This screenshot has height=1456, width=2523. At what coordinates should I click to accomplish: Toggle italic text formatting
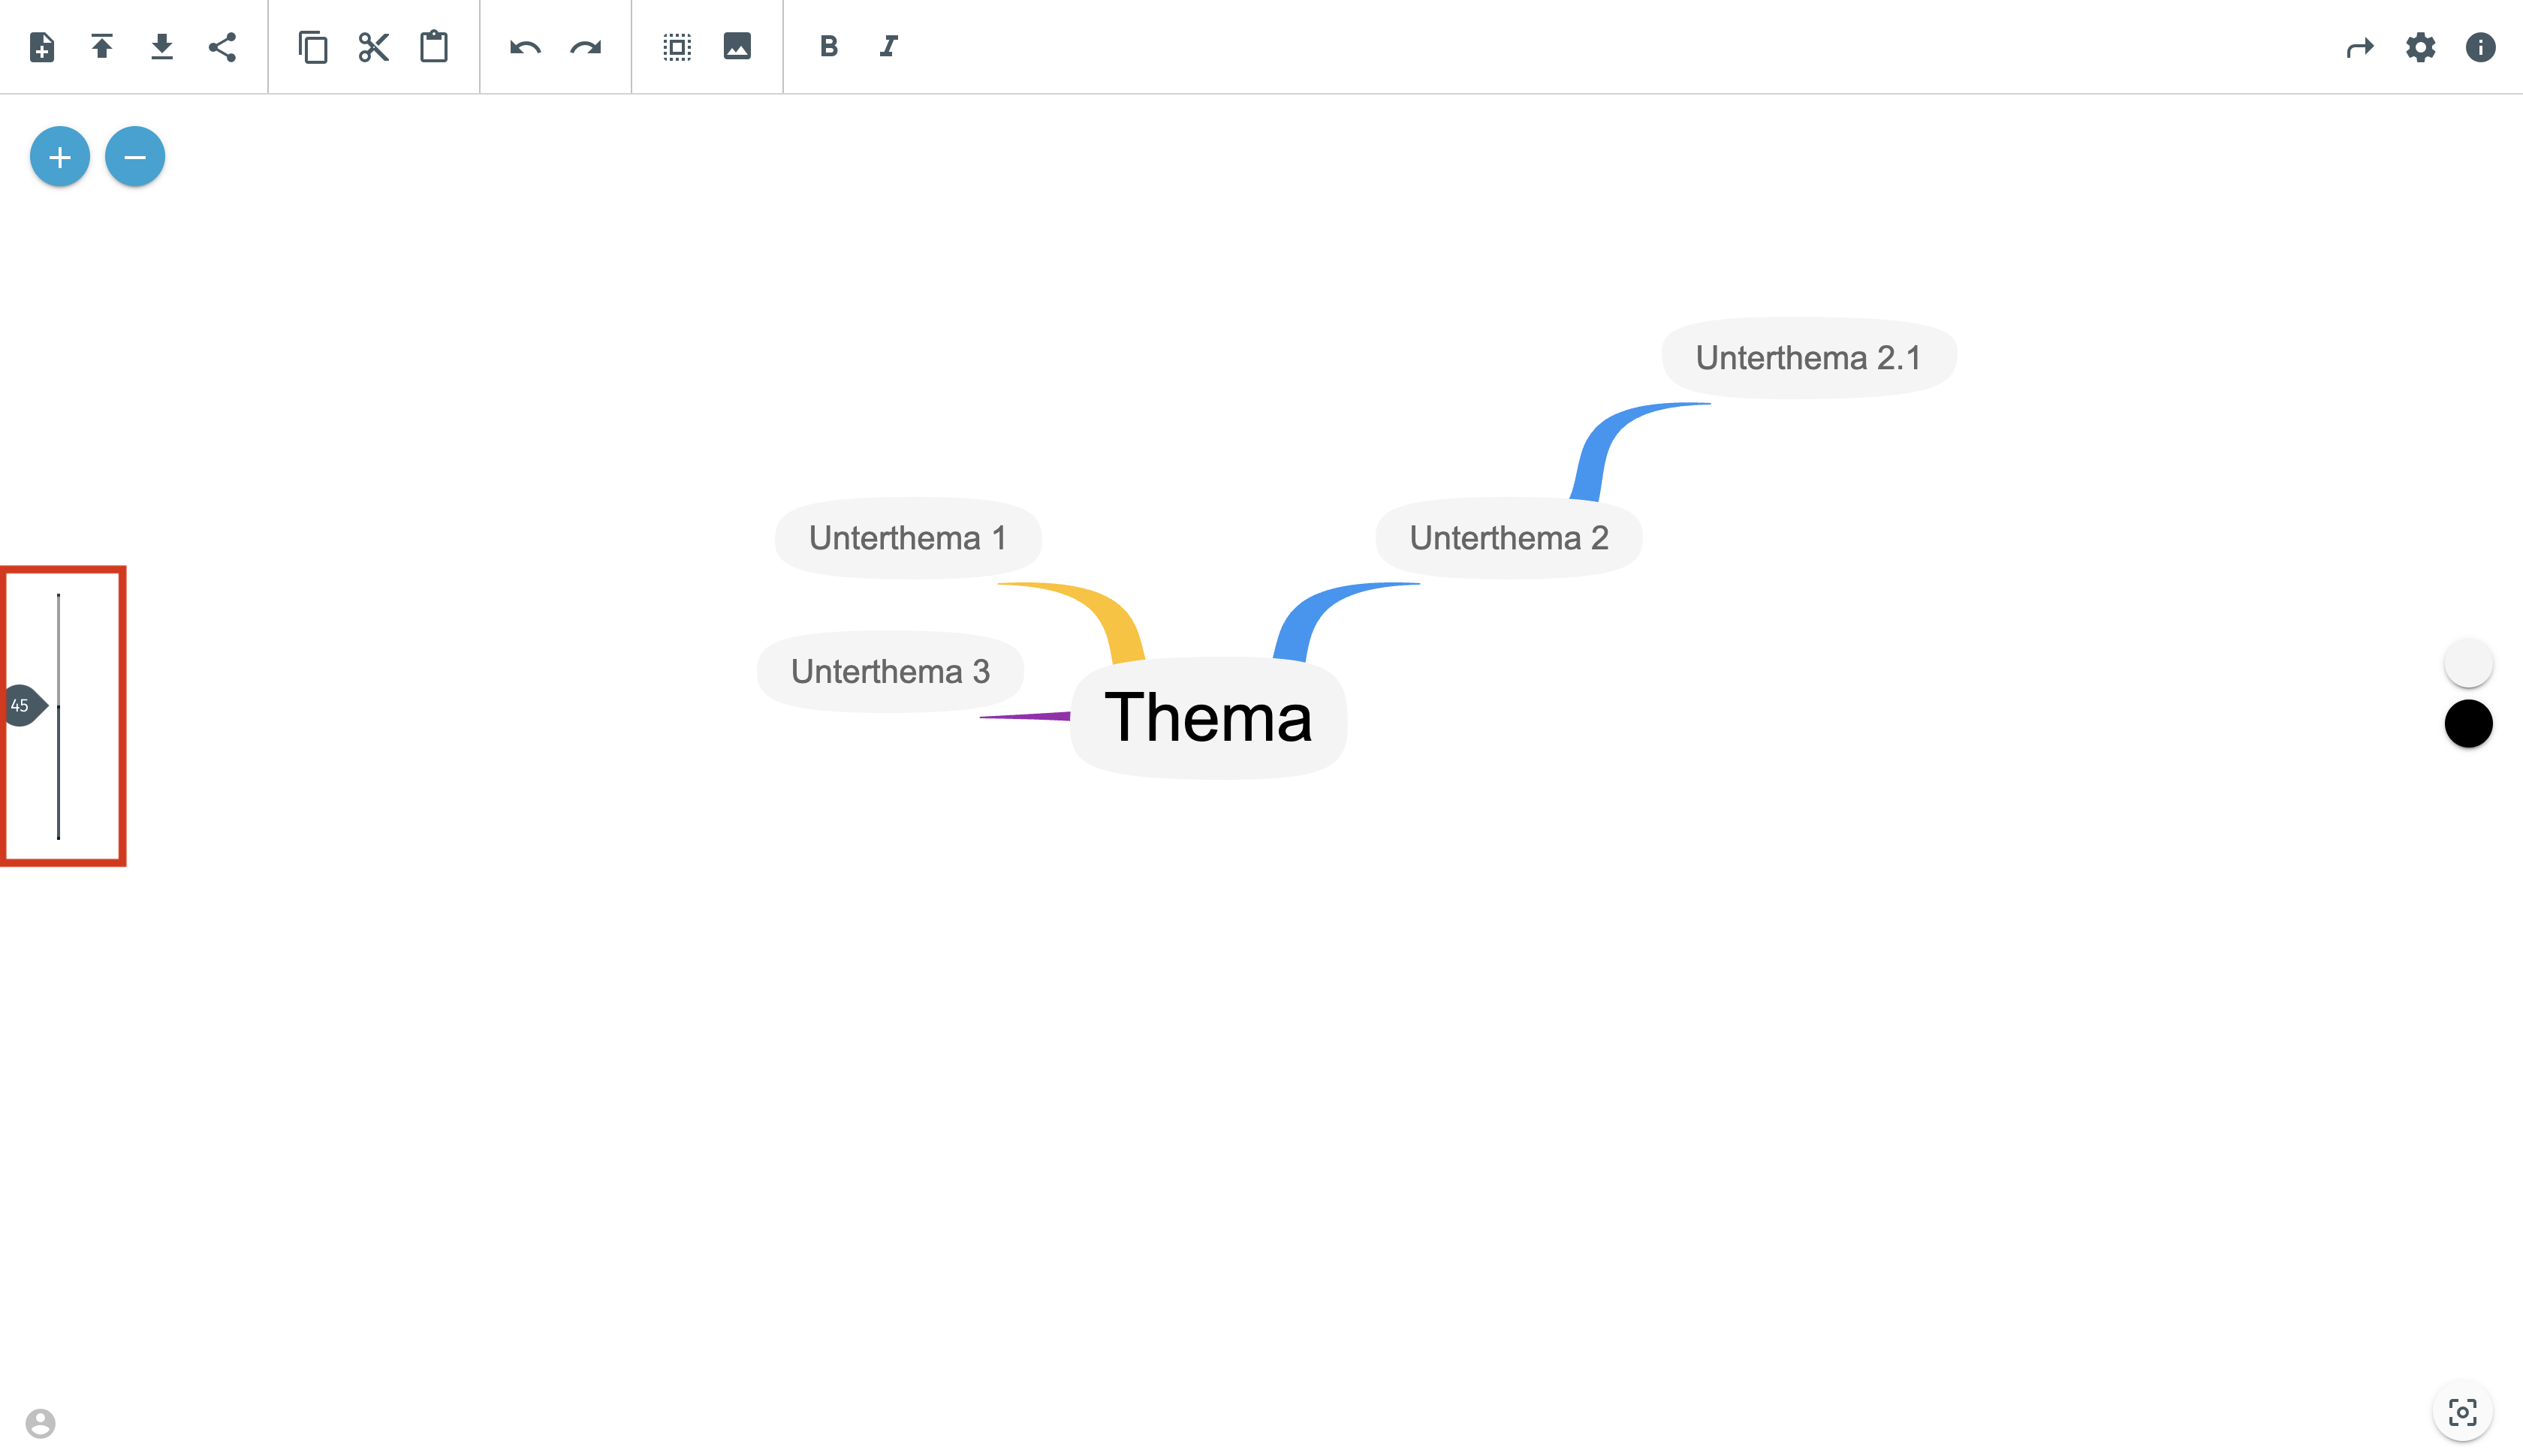[x=888, y=47]
